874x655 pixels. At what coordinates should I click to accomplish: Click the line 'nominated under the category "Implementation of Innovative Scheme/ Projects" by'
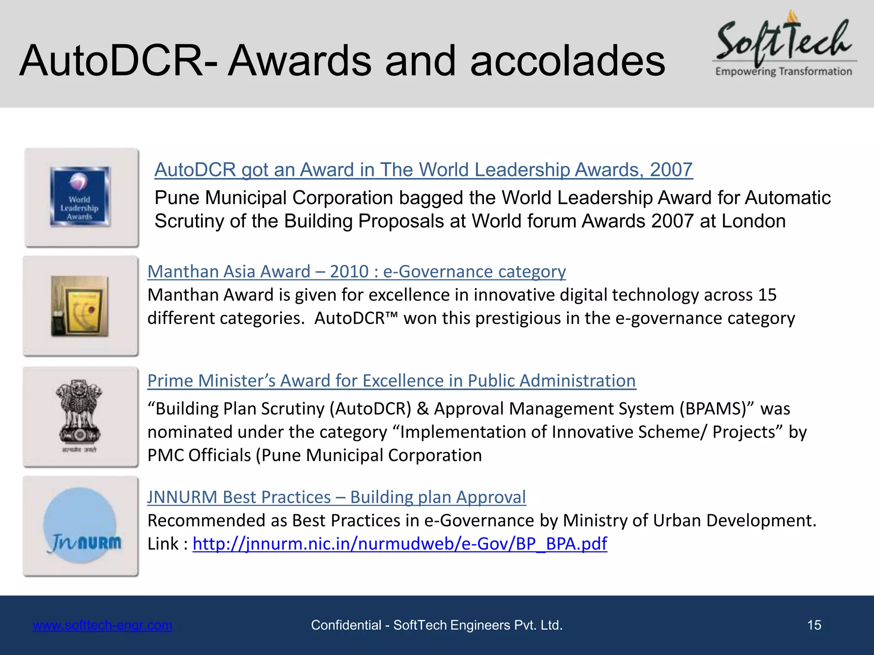point(477,432)
